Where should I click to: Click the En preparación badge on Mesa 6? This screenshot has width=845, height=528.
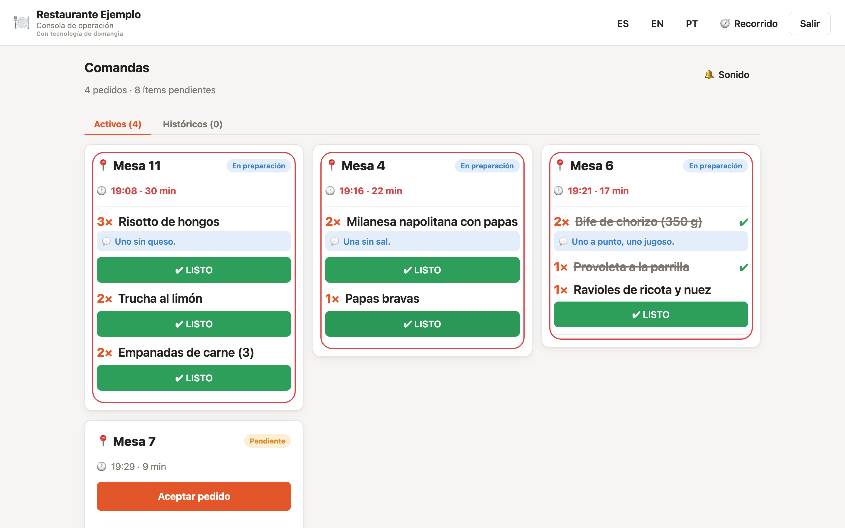pyautogui.click(x=715, y=166)
